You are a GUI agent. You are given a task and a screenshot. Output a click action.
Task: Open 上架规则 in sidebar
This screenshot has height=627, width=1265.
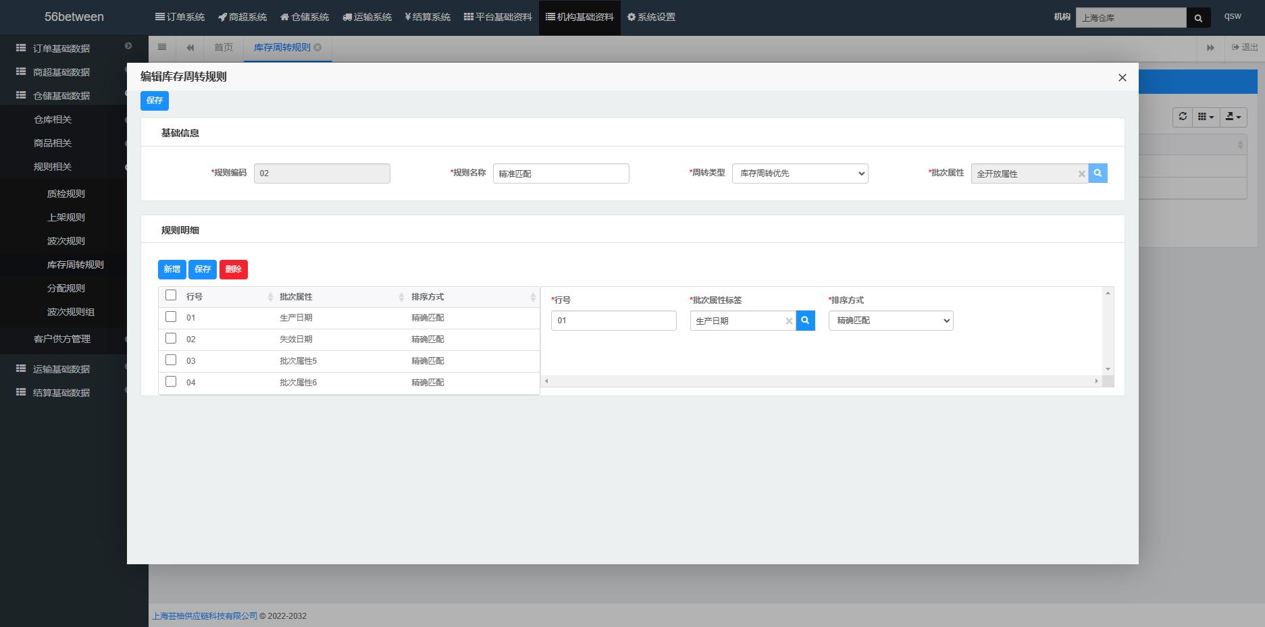pos(66,217)
